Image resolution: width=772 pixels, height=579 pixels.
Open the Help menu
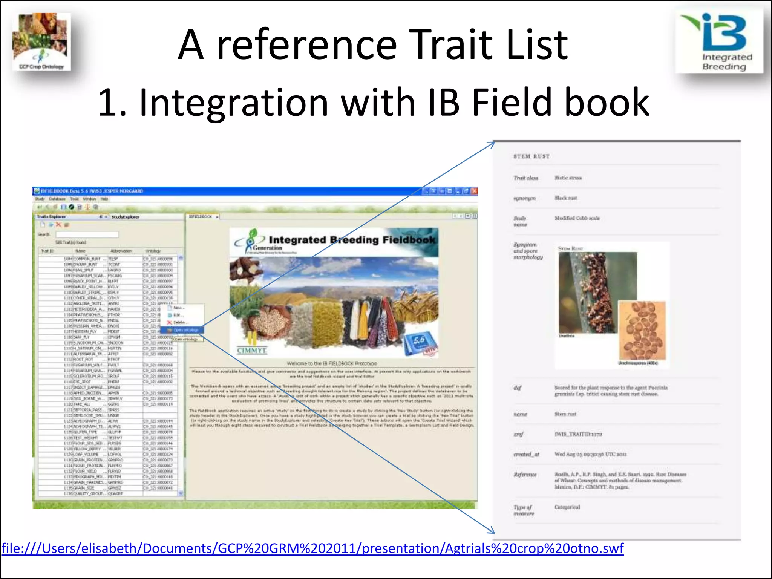[104, 199]
